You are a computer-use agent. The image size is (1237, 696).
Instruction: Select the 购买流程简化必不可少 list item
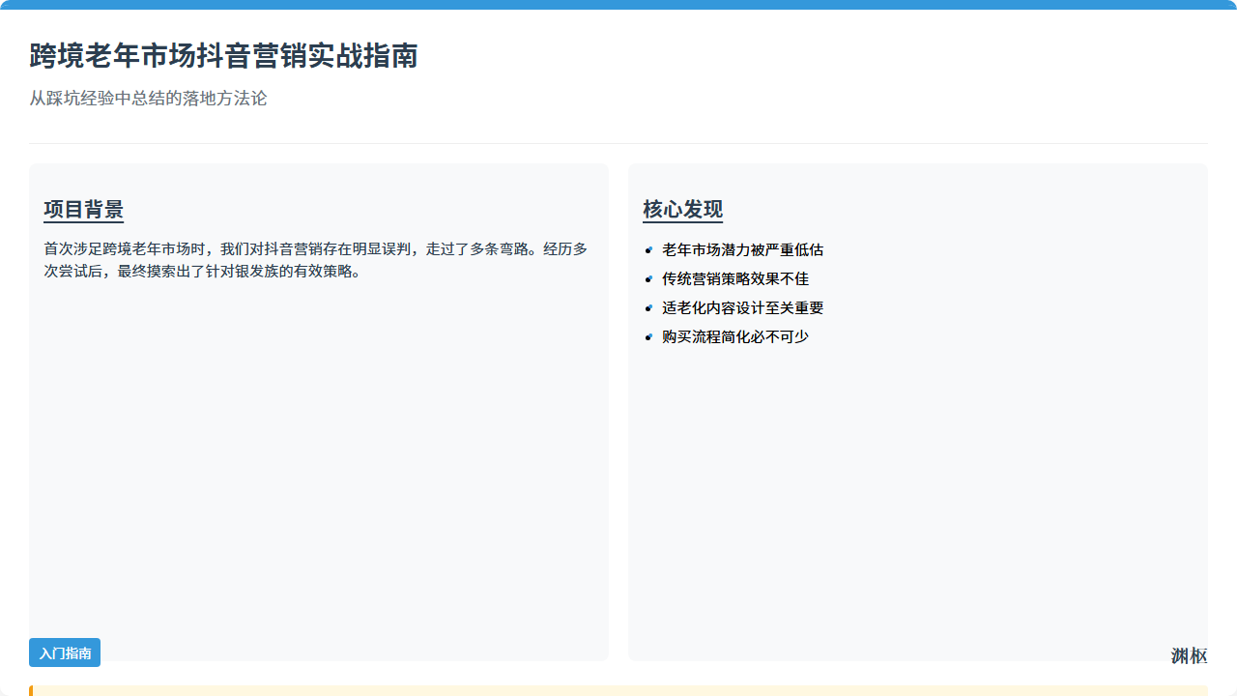(x=734, y=337)
